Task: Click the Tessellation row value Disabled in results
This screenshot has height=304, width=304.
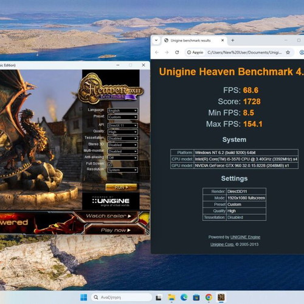Action: coord(246,217)
